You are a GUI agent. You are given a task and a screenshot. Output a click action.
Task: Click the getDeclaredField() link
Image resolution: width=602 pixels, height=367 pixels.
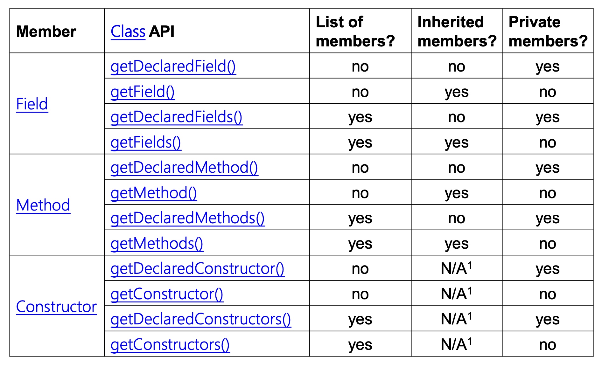click(173, 66)
